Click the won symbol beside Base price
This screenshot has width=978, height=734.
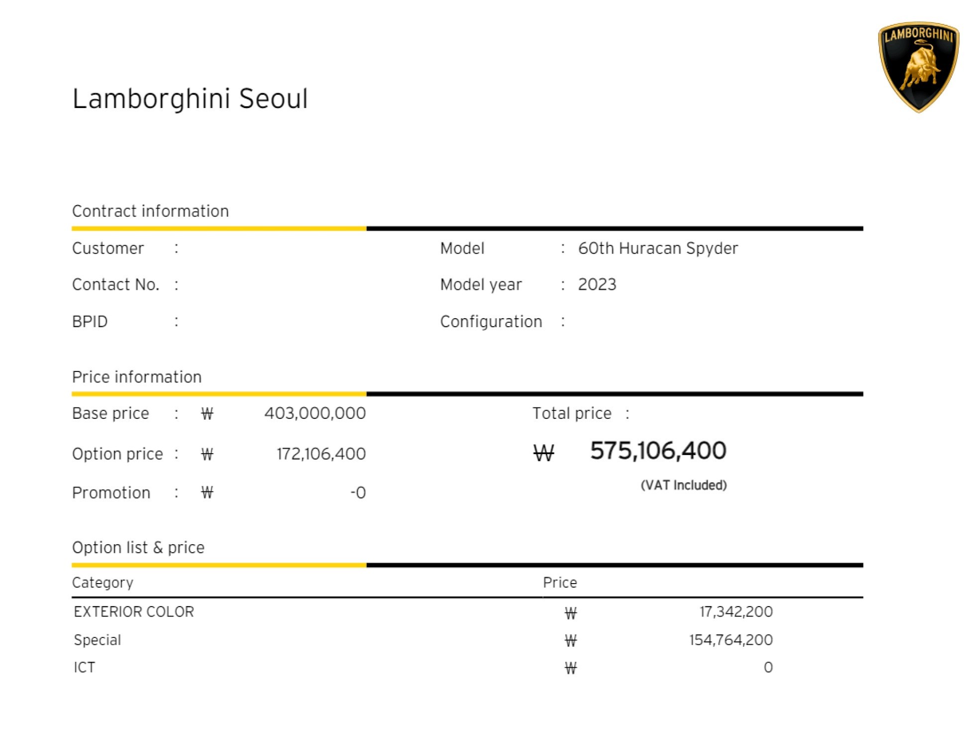[207, 414]
